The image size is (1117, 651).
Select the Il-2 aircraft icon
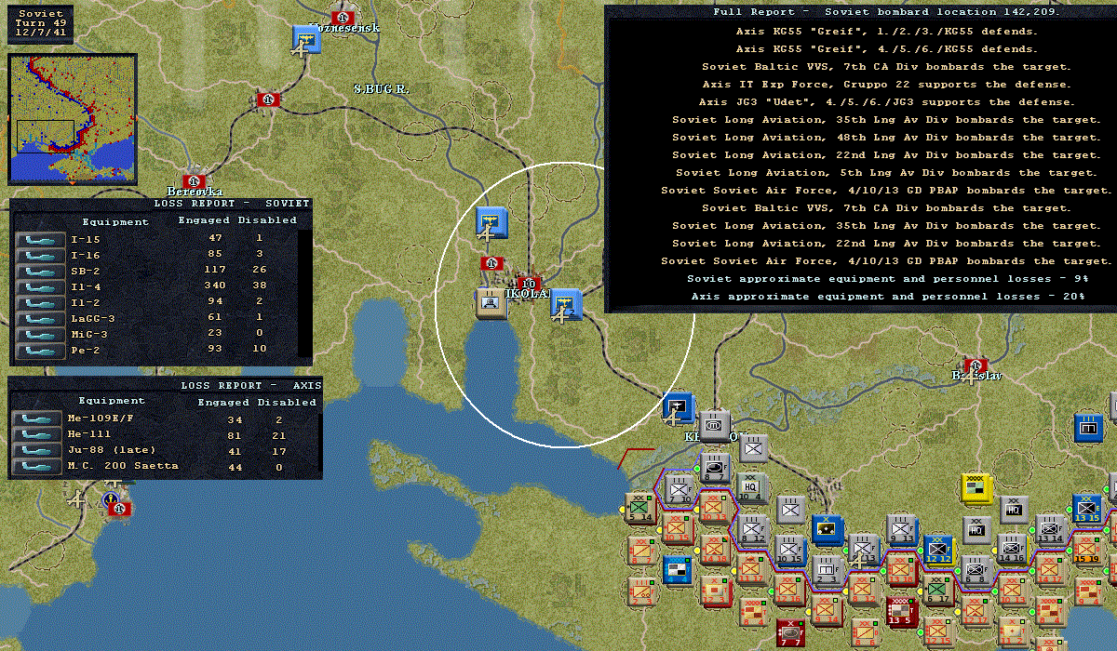pos(40,303)
